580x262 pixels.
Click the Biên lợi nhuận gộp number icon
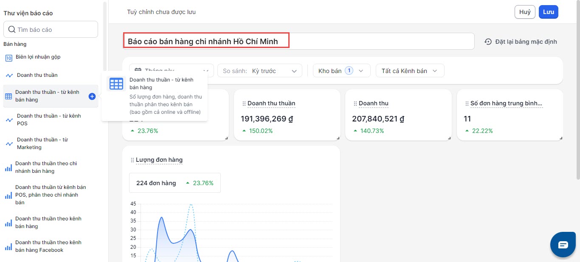pos(8,58)
